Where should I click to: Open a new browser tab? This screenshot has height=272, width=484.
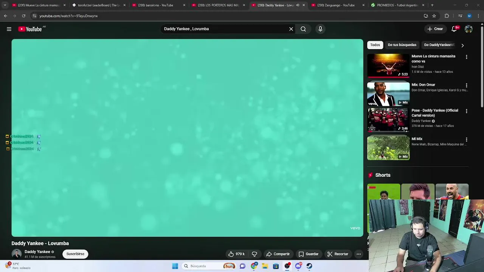click(432, 5)
